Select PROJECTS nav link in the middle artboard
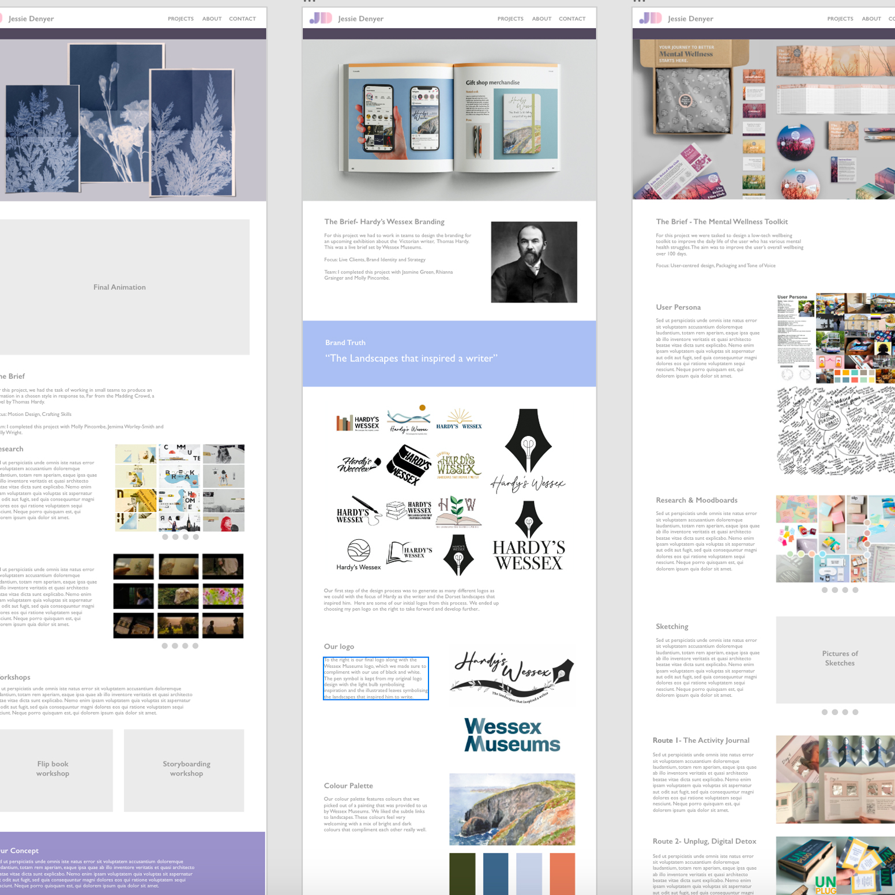 pyautogui.click(x=510, y=19)
